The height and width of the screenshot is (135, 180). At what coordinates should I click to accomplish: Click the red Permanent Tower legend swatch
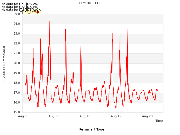(x=75, y=130)
